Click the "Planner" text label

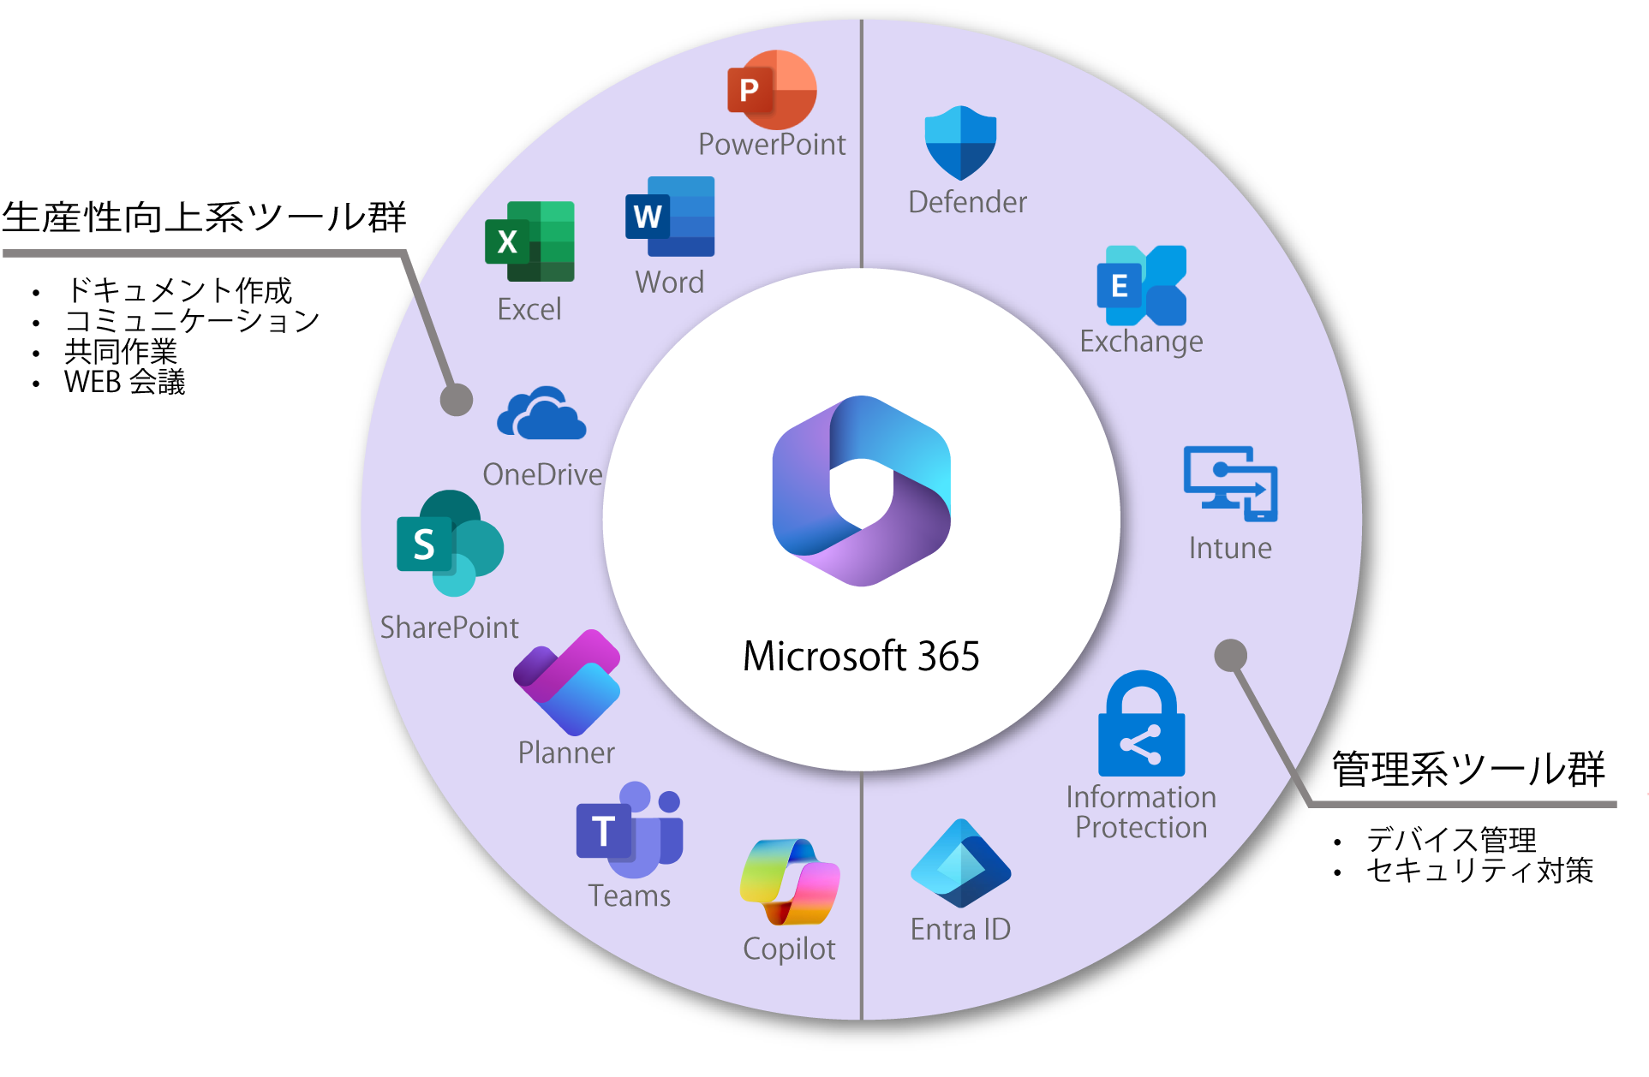pos(566,753)
